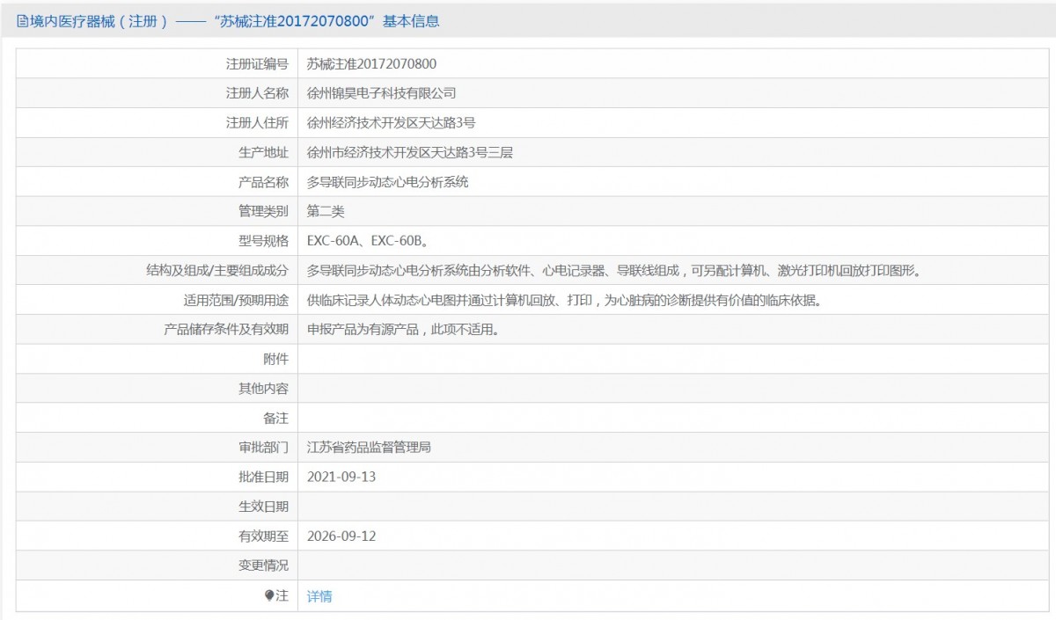This screenshot has height=620, width=1056.
Task: Click the 产品储存条件及有效期 label
Action: (226, 330)
